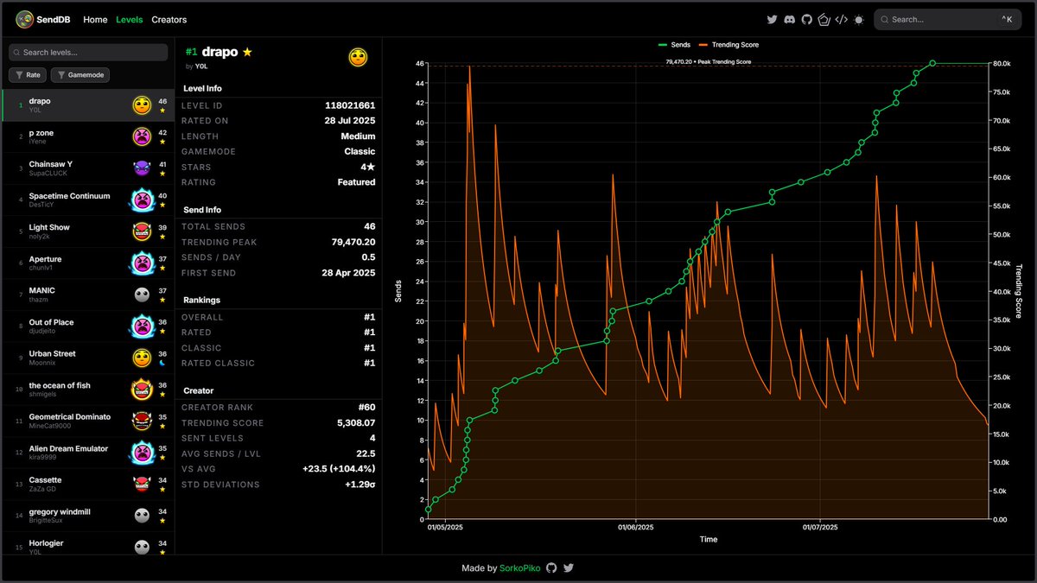Viewport: 1037px width, 583px height.
Task: Click the ocean of fish demon icon
Action: [142, 390]
